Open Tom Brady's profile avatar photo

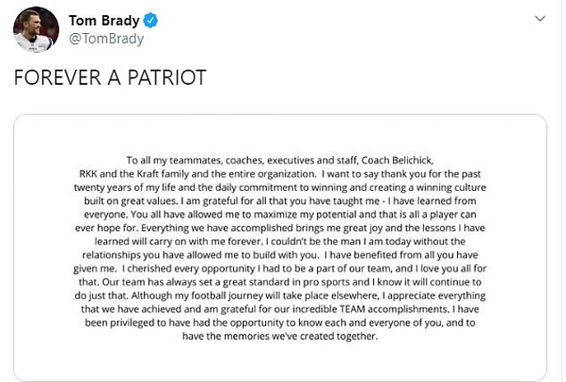click(36, 29)
